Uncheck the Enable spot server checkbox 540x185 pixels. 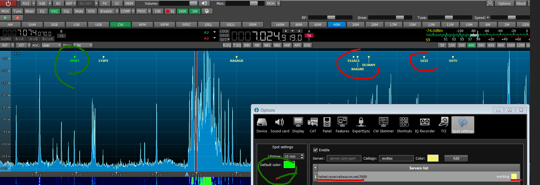[316, 150]
